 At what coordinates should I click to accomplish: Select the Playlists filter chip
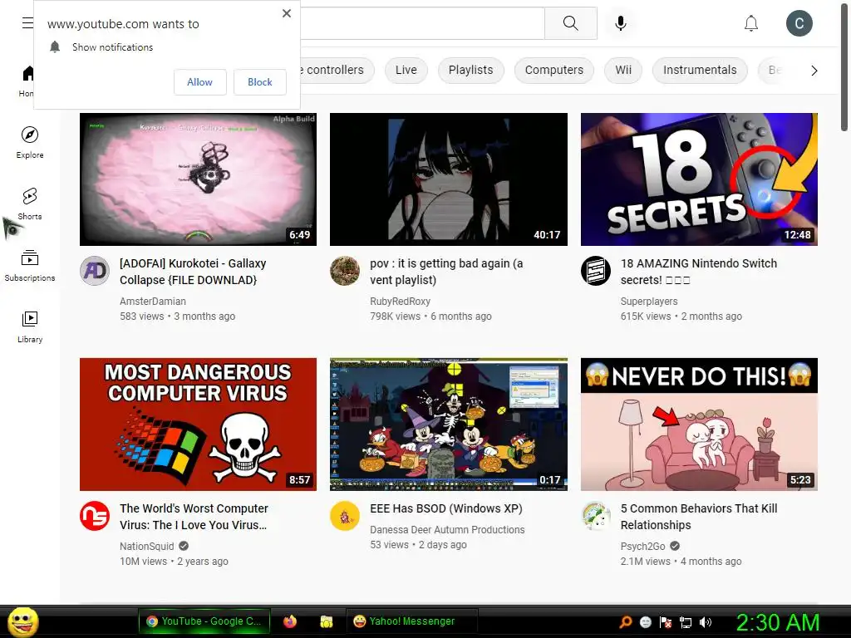click(x=470, y=70)
